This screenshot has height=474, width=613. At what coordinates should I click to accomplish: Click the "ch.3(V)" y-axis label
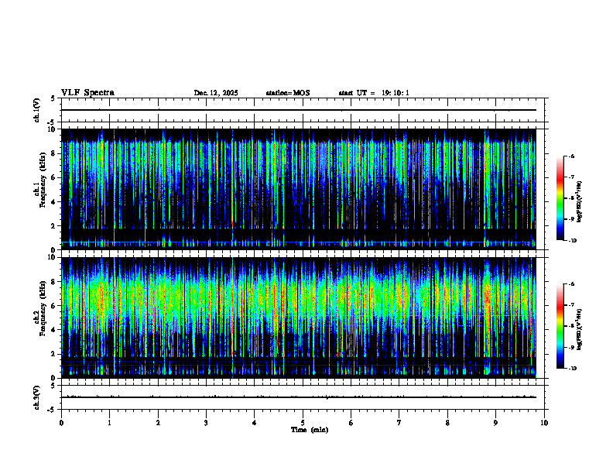coord(36,397)
